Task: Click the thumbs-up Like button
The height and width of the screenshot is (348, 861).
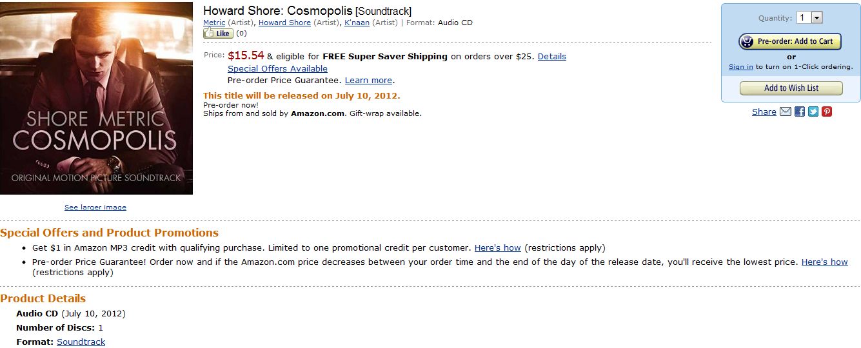Action: (218, 34)
